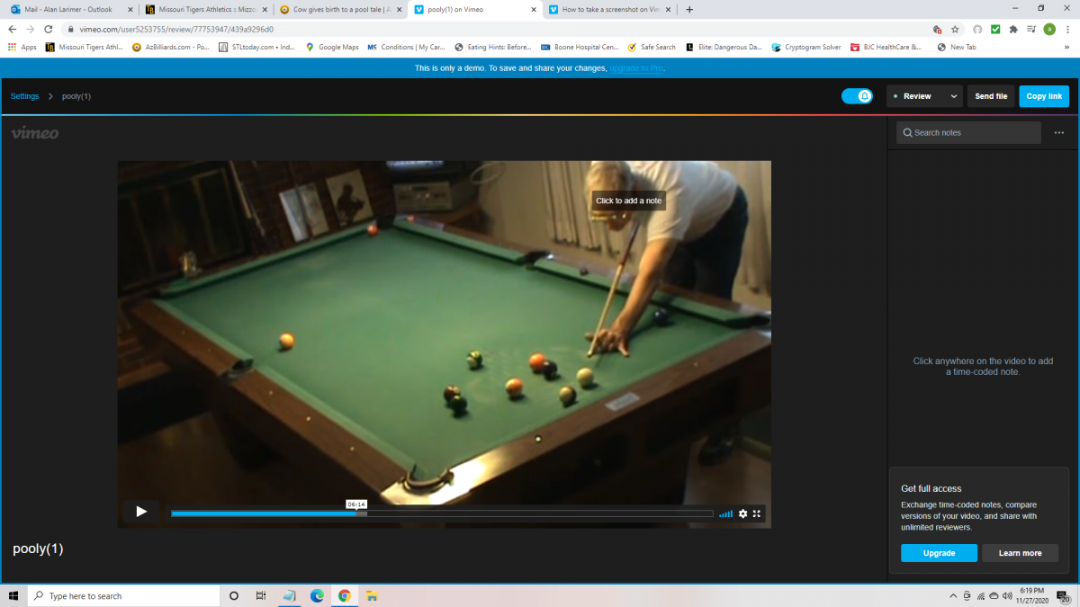Image resolution: width=1080 pixels, height=607 pixels.
Task: Enter fullscreen mode on the video
Action: tap(757, 513)
